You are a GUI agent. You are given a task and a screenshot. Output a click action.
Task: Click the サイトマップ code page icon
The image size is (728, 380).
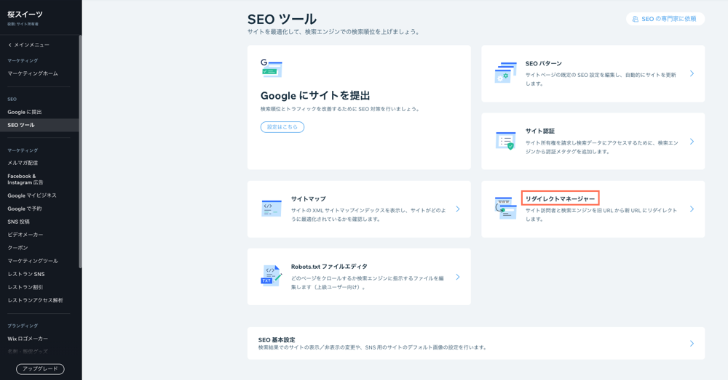[272, 209]
